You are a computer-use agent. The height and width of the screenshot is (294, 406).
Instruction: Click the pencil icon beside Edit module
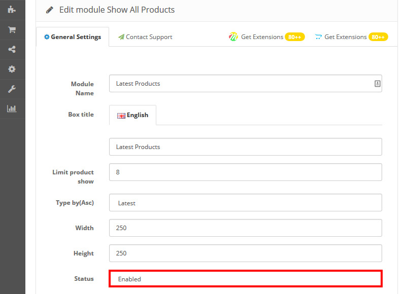(50, 10)
